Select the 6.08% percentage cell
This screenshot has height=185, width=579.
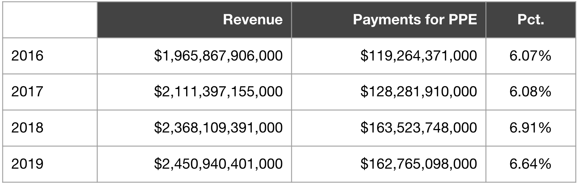tap(530, 92)
